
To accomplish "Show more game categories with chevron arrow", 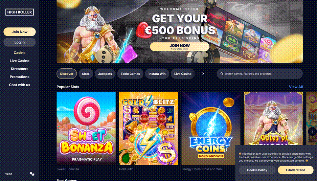I will (x=203, y=74).
